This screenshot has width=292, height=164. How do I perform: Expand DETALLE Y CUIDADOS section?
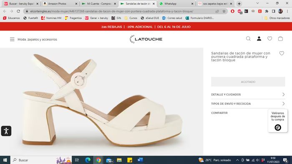click(248, 94)
